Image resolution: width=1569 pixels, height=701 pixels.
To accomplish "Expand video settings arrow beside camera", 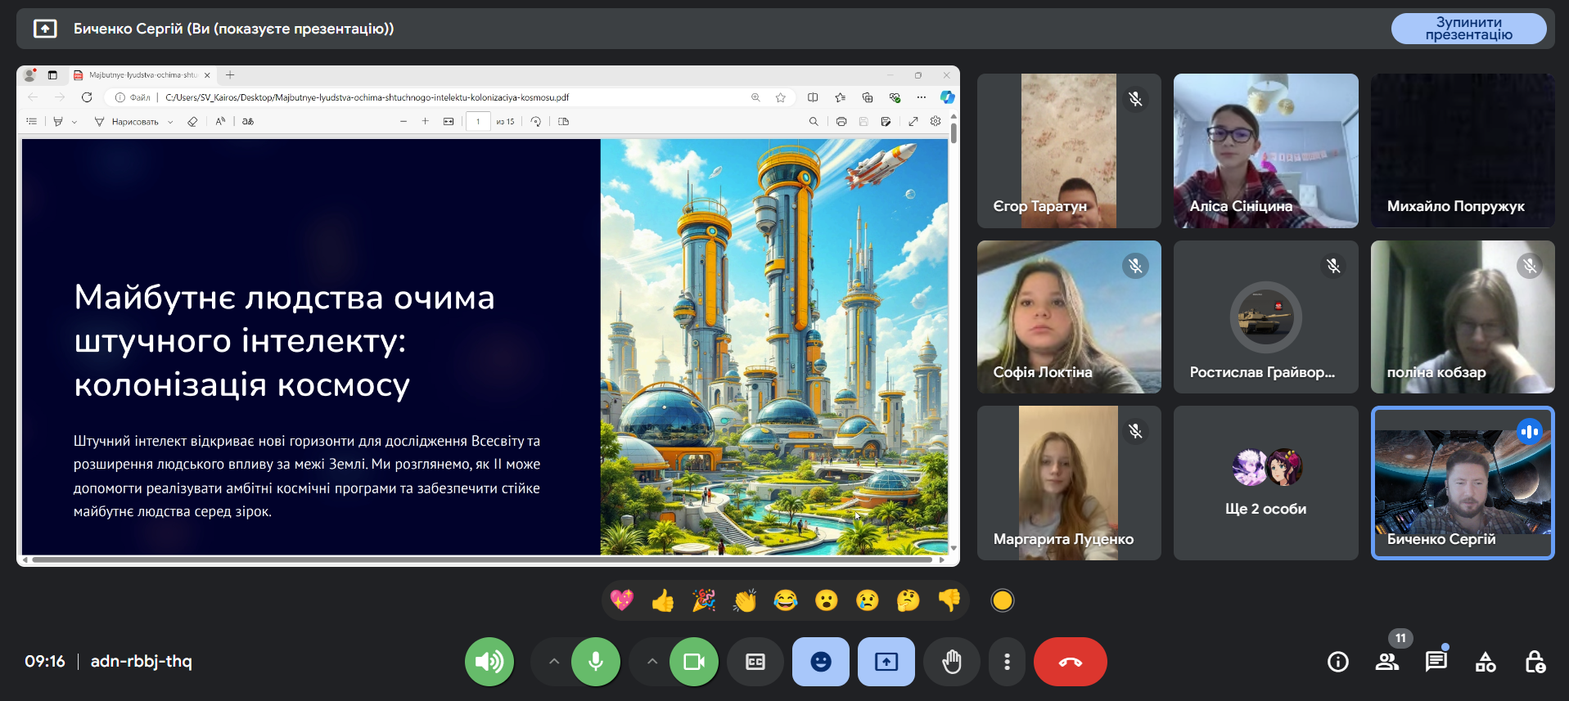I will [x=652, y=662].
